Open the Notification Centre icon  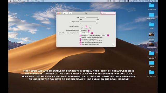(x=155, y=1)
